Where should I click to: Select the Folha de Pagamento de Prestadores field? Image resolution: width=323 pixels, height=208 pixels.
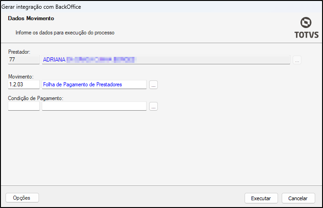click(94, 84)
